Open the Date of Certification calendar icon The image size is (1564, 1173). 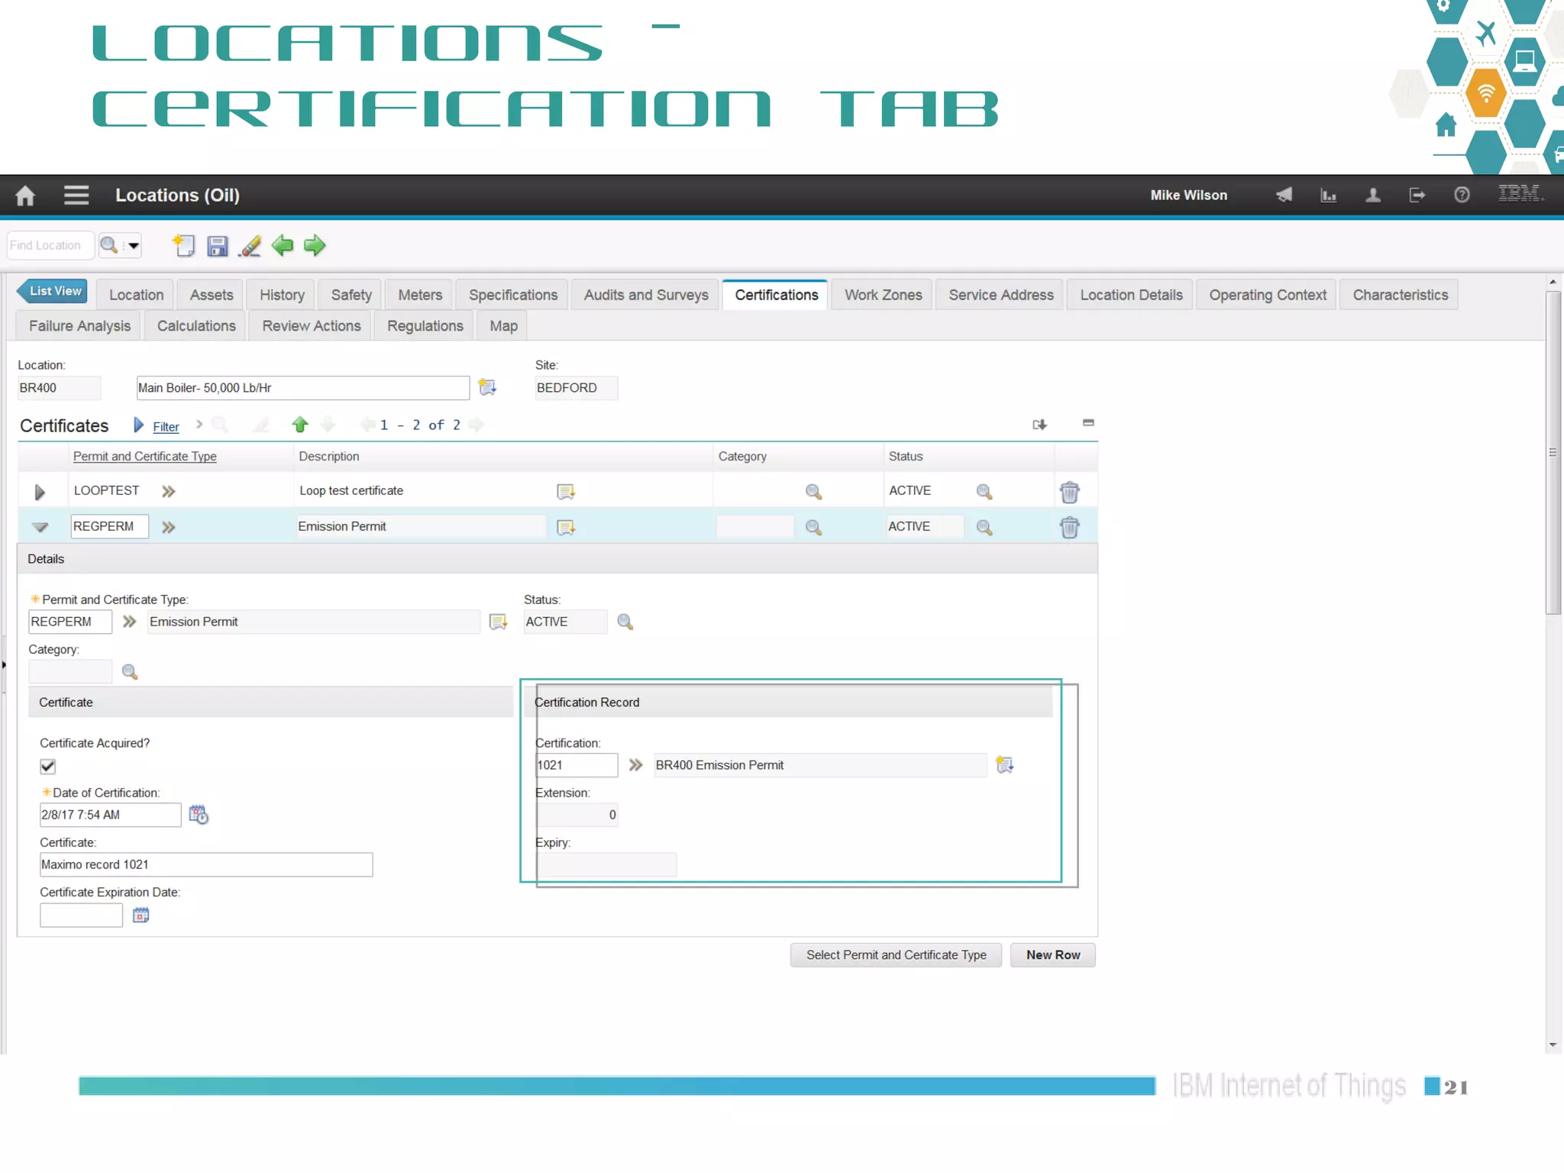coord(199,815)
